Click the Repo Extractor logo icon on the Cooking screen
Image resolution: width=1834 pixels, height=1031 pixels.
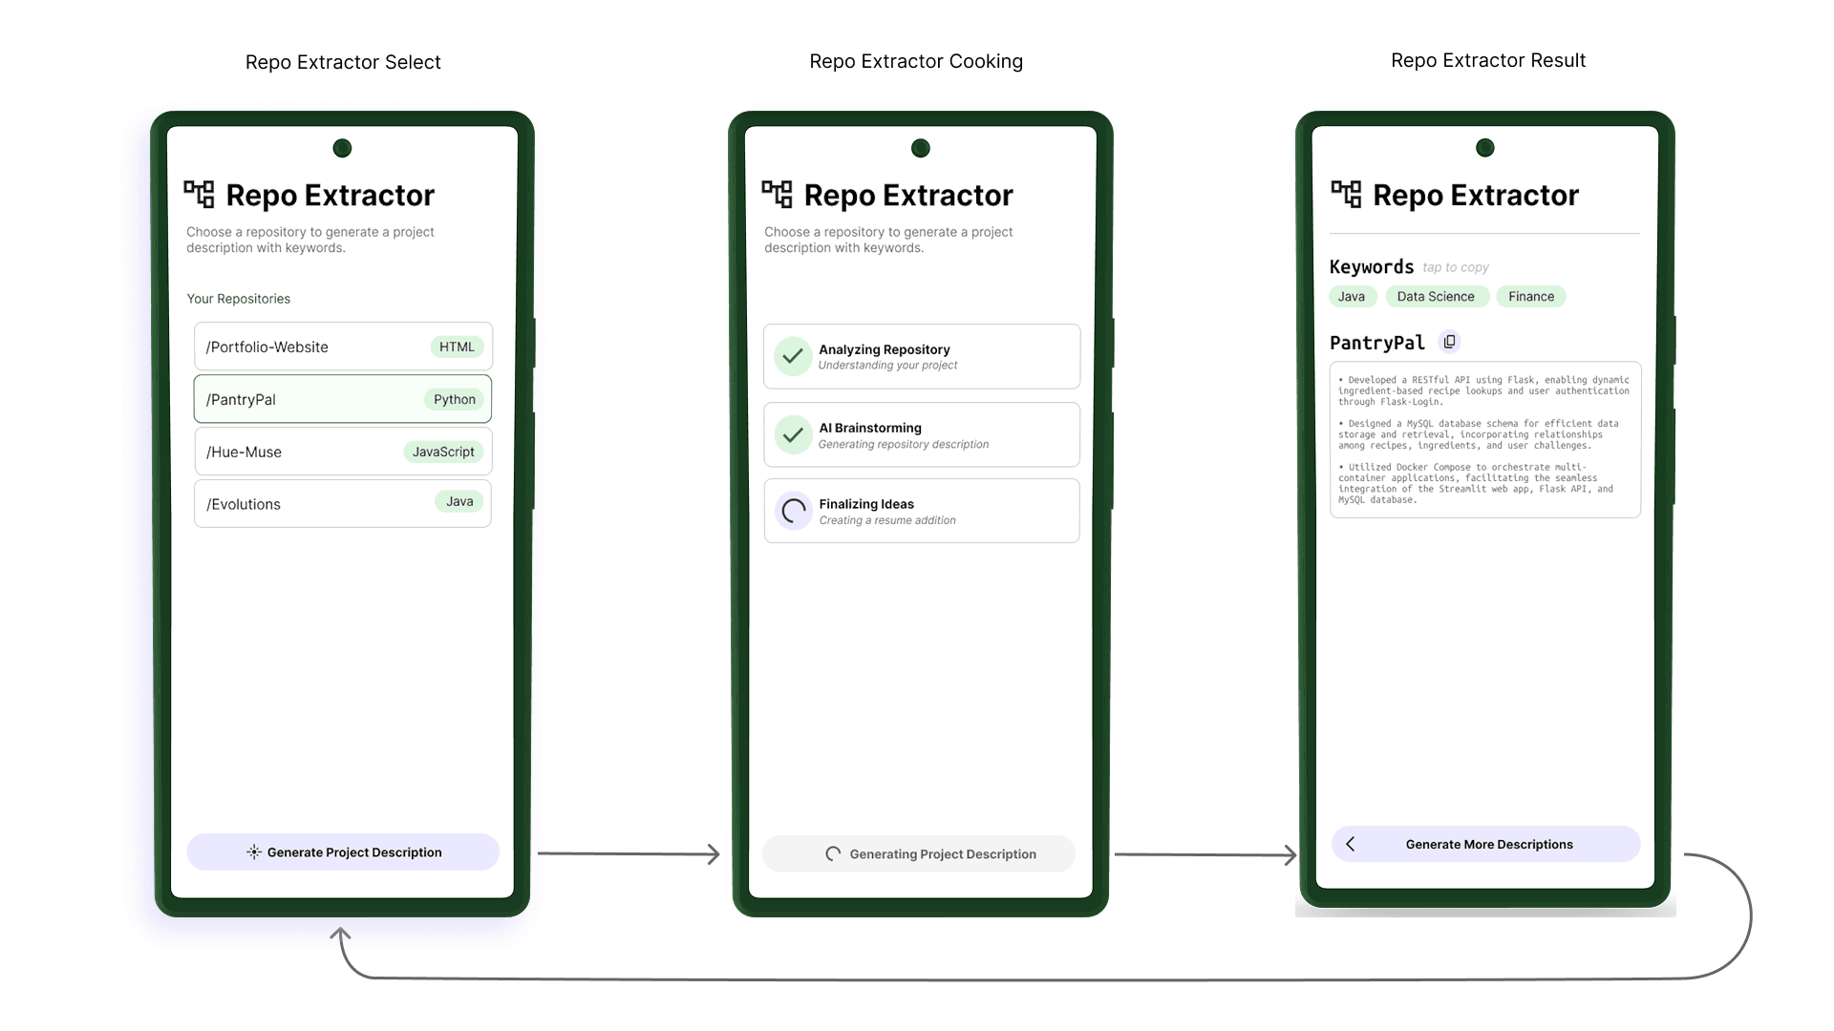[x=778, y=194]
